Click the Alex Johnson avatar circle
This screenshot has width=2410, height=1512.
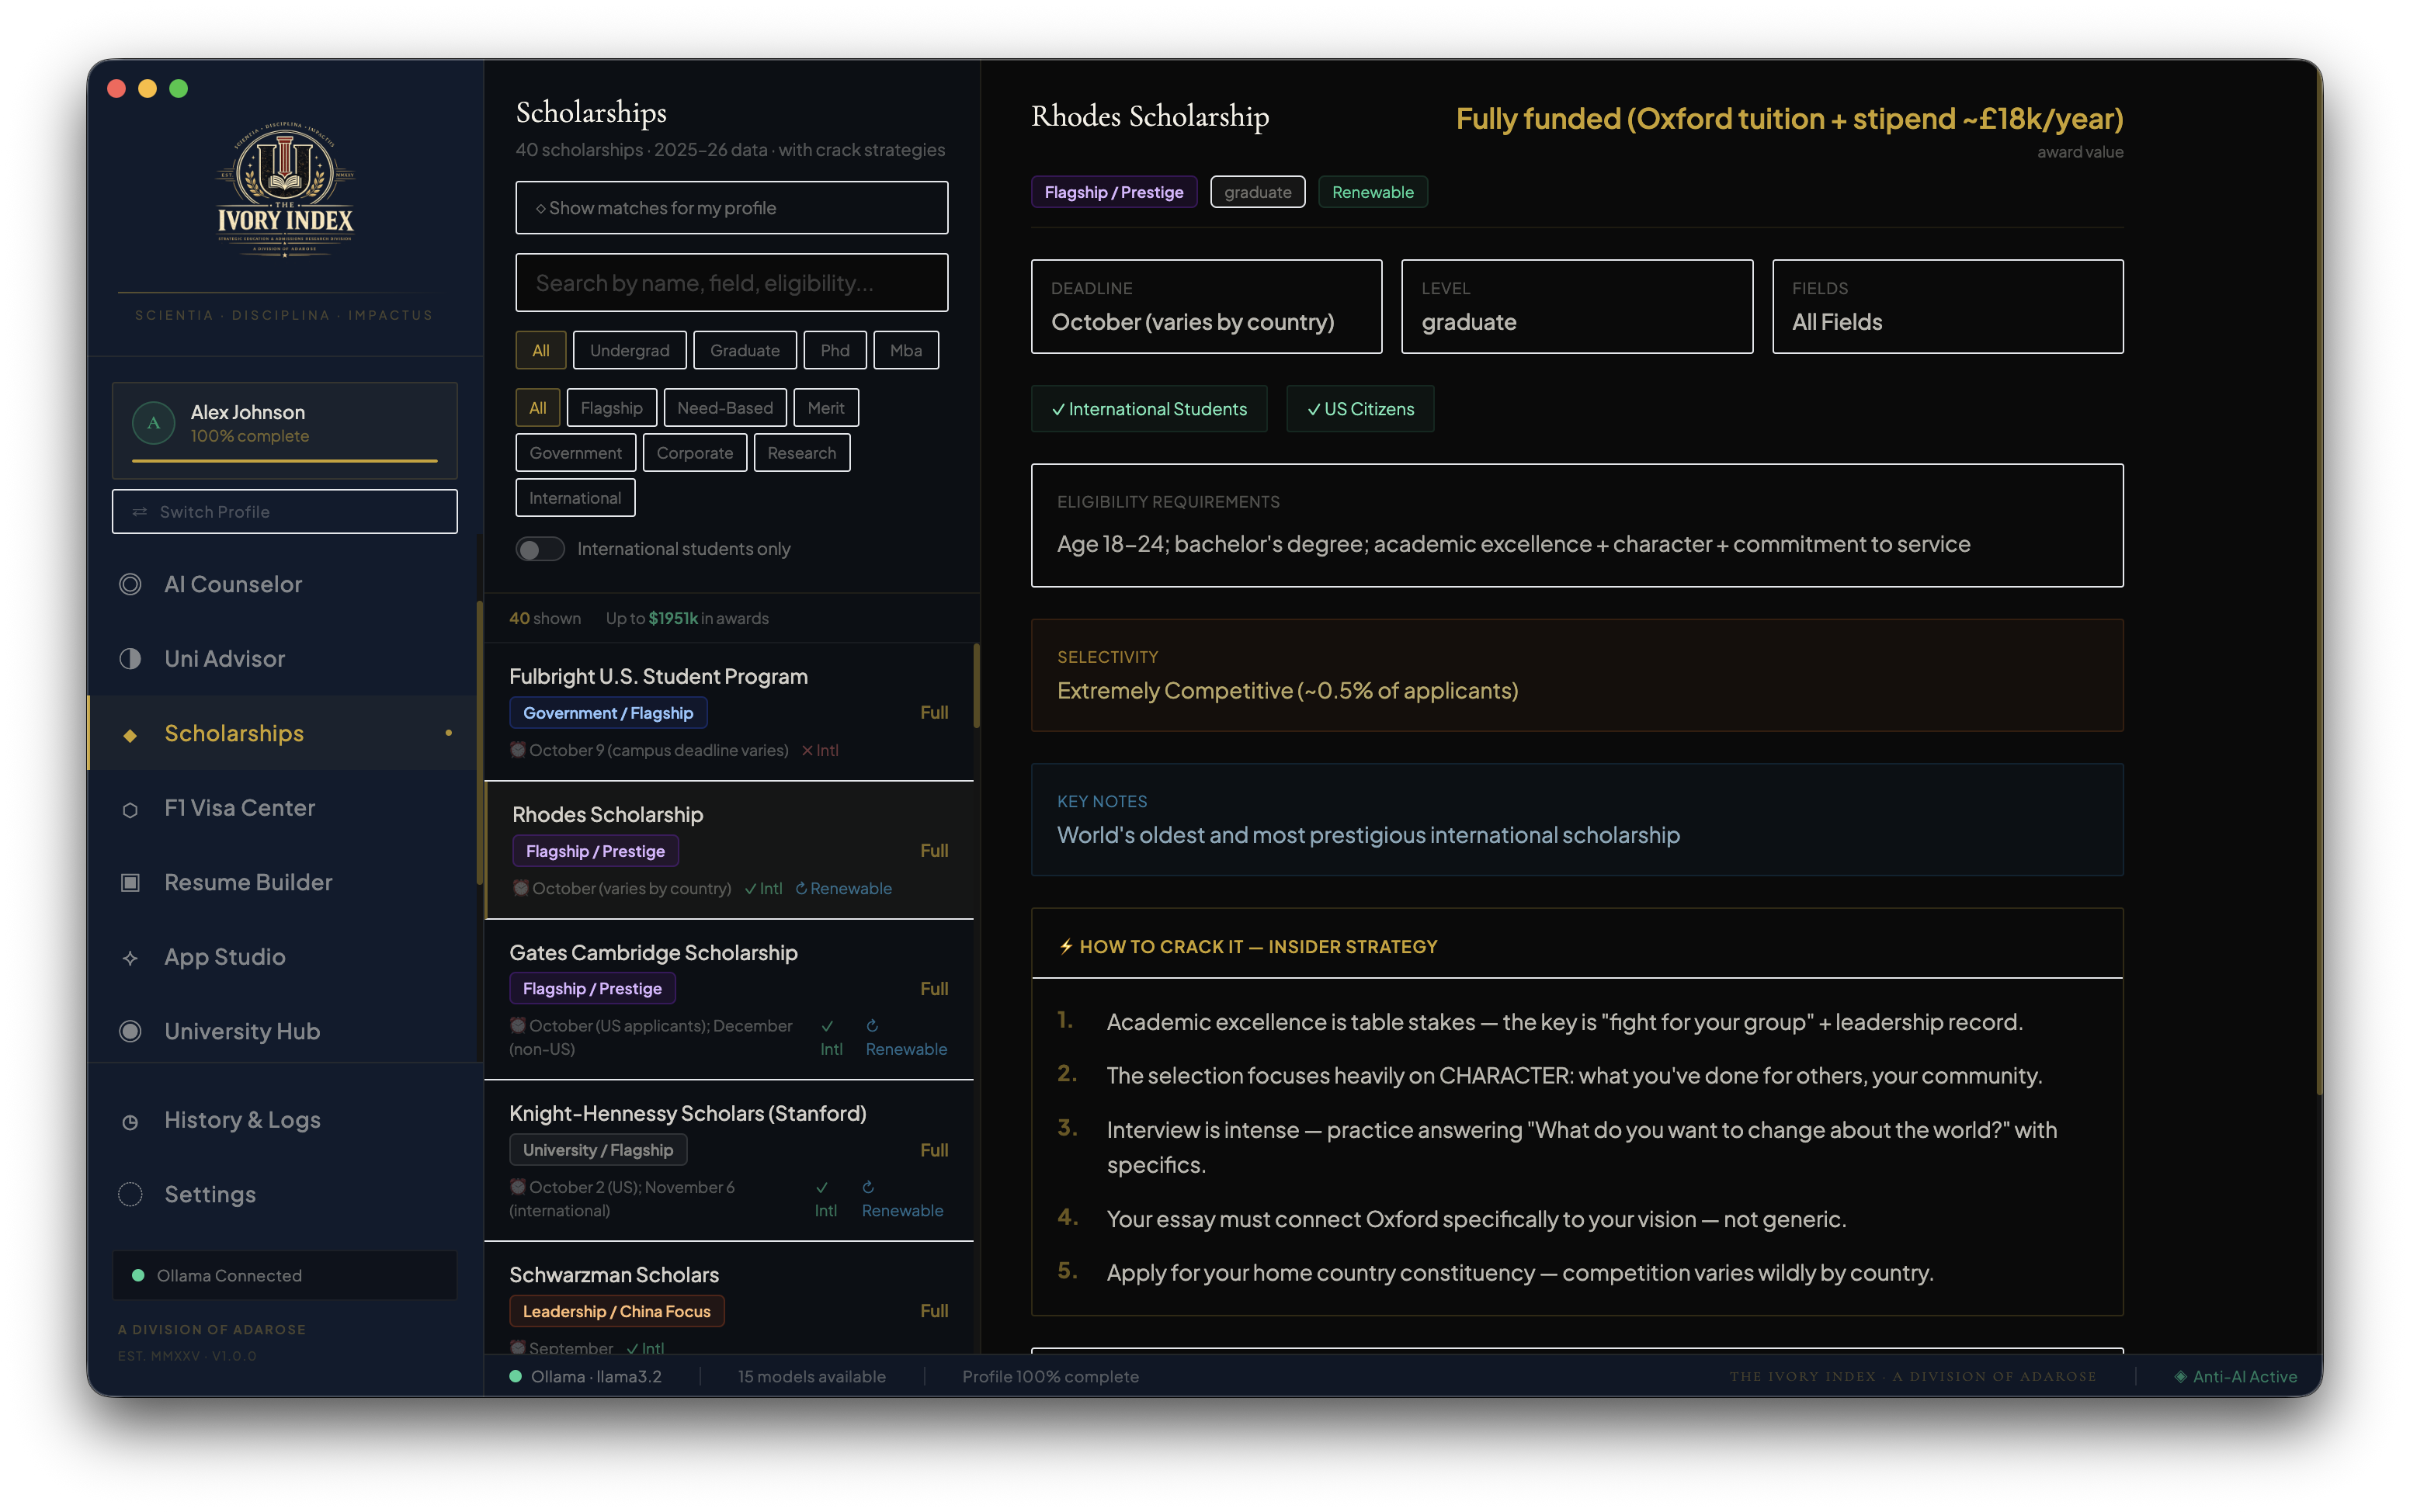tap(153, 423)
